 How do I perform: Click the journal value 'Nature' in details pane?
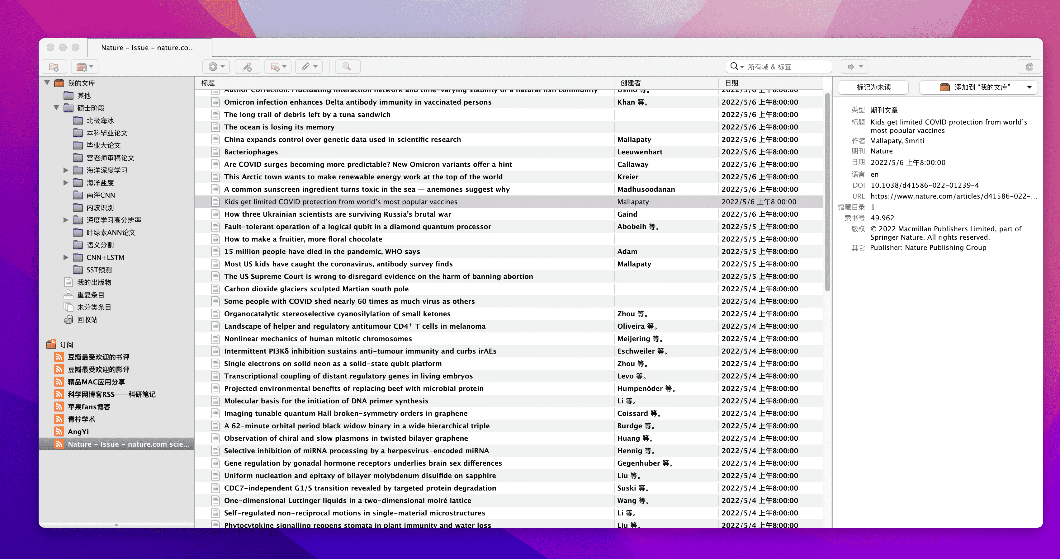[x=881, y=151]
